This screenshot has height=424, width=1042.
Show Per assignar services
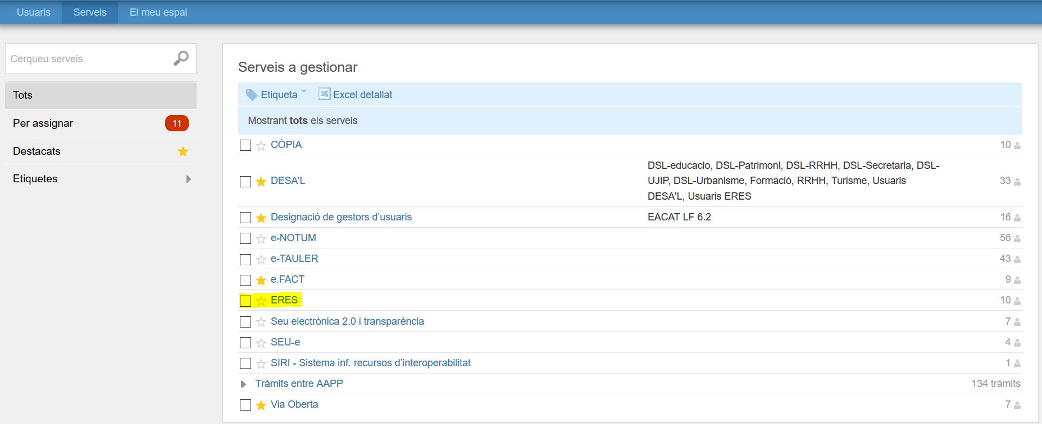[43, 123]
